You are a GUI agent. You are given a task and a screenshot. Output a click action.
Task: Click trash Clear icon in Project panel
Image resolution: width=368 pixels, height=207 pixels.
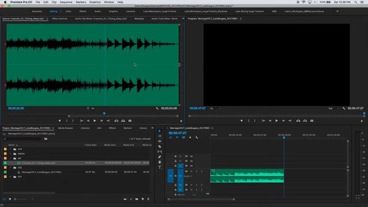click(x=148, y=199)
